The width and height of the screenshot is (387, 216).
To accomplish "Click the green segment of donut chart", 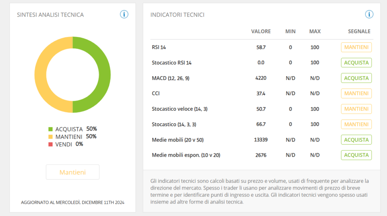I will click(x=105, y=75).
